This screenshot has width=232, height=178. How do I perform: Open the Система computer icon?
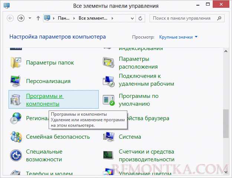click(x=109, y=136)
